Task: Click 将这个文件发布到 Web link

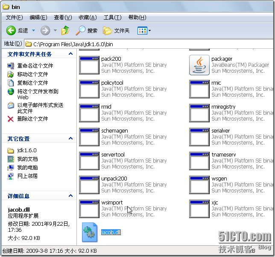Action: 38,94
